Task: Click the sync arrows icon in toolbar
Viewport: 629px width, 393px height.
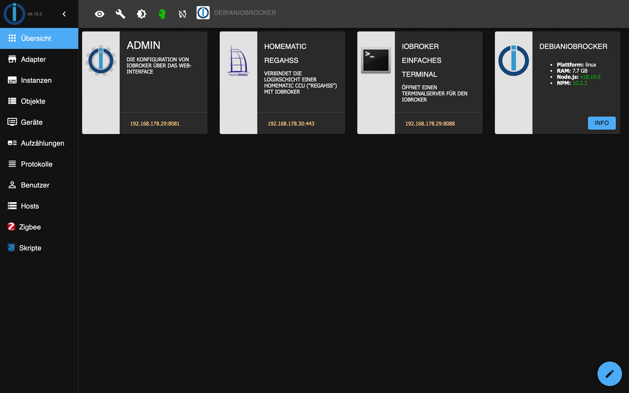Action: 182,14
